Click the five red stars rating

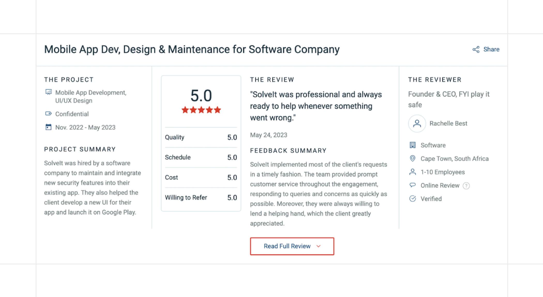(201, 110)
